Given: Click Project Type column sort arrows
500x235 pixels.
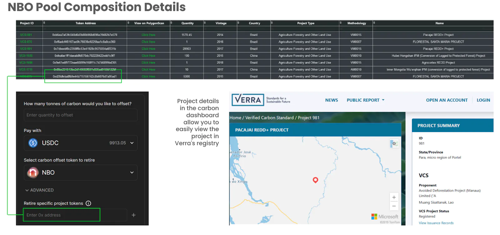Looking at the screenshot, I should tap(272, 23).
